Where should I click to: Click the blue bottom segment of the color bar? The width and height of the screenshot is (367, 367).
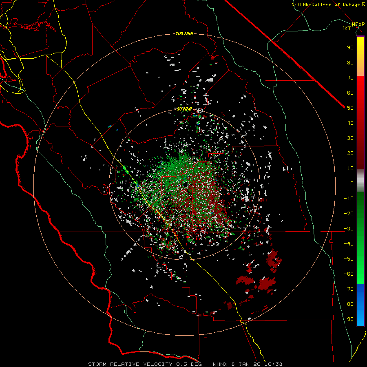[x=360, y=305]
